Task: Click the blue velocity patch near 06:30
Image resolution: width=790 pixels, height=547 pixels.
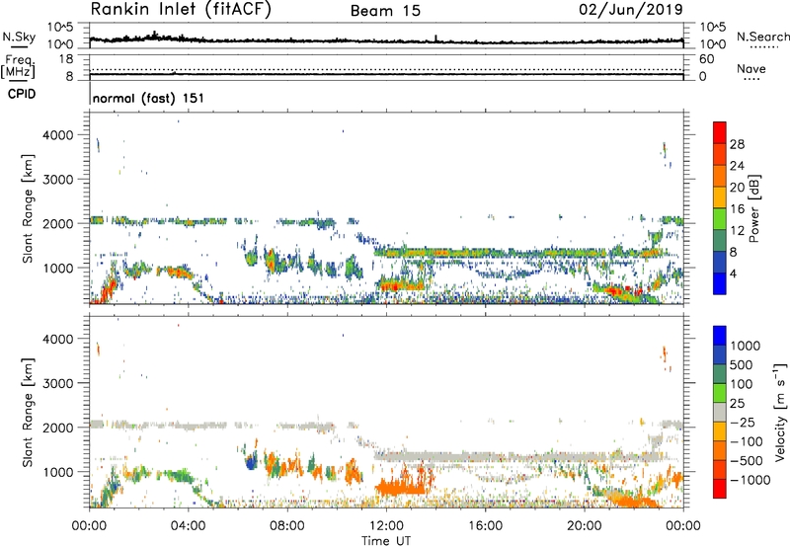Action: (251, 461)
